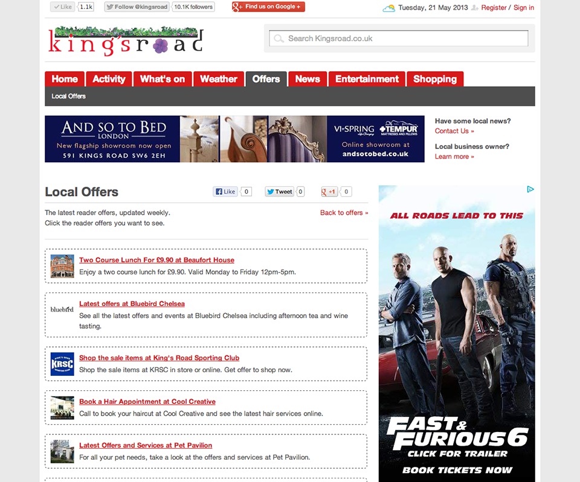Screen dimensions: 580x482
Task: Open the Activity tab
Action: 109,79
